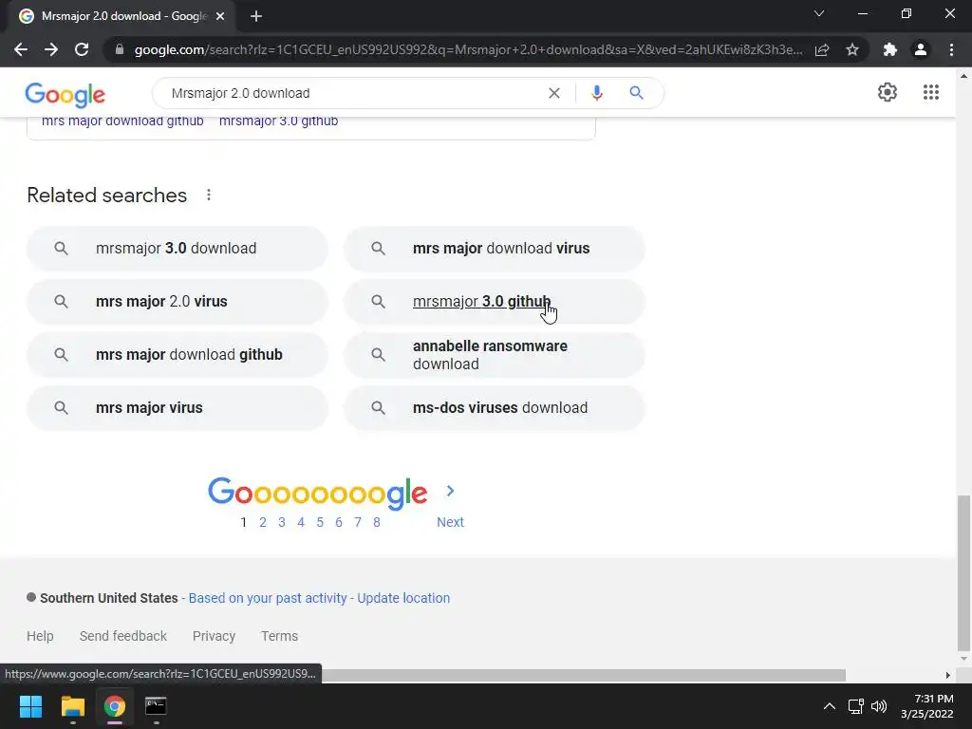
Task: Clear the search box with the X
Action: pyautogui.click(x=554, y=93)
